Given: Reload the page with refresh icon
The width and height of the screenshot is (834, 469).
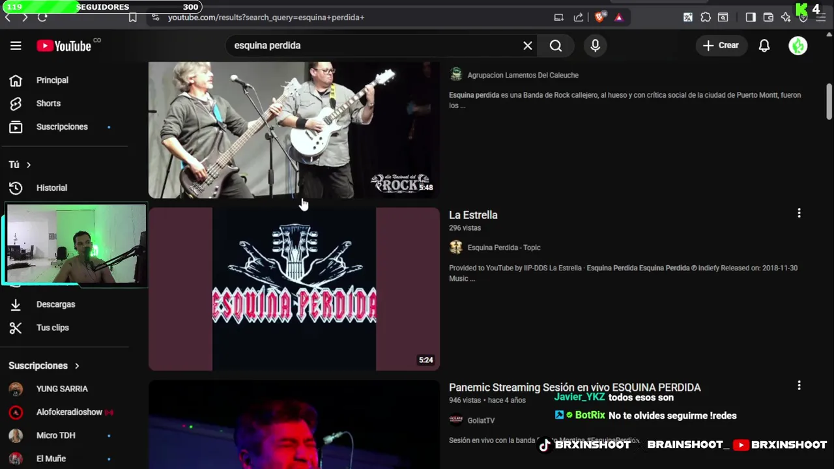Looking at the screenshot, I should pyautogui.click(x=42, y=18).
